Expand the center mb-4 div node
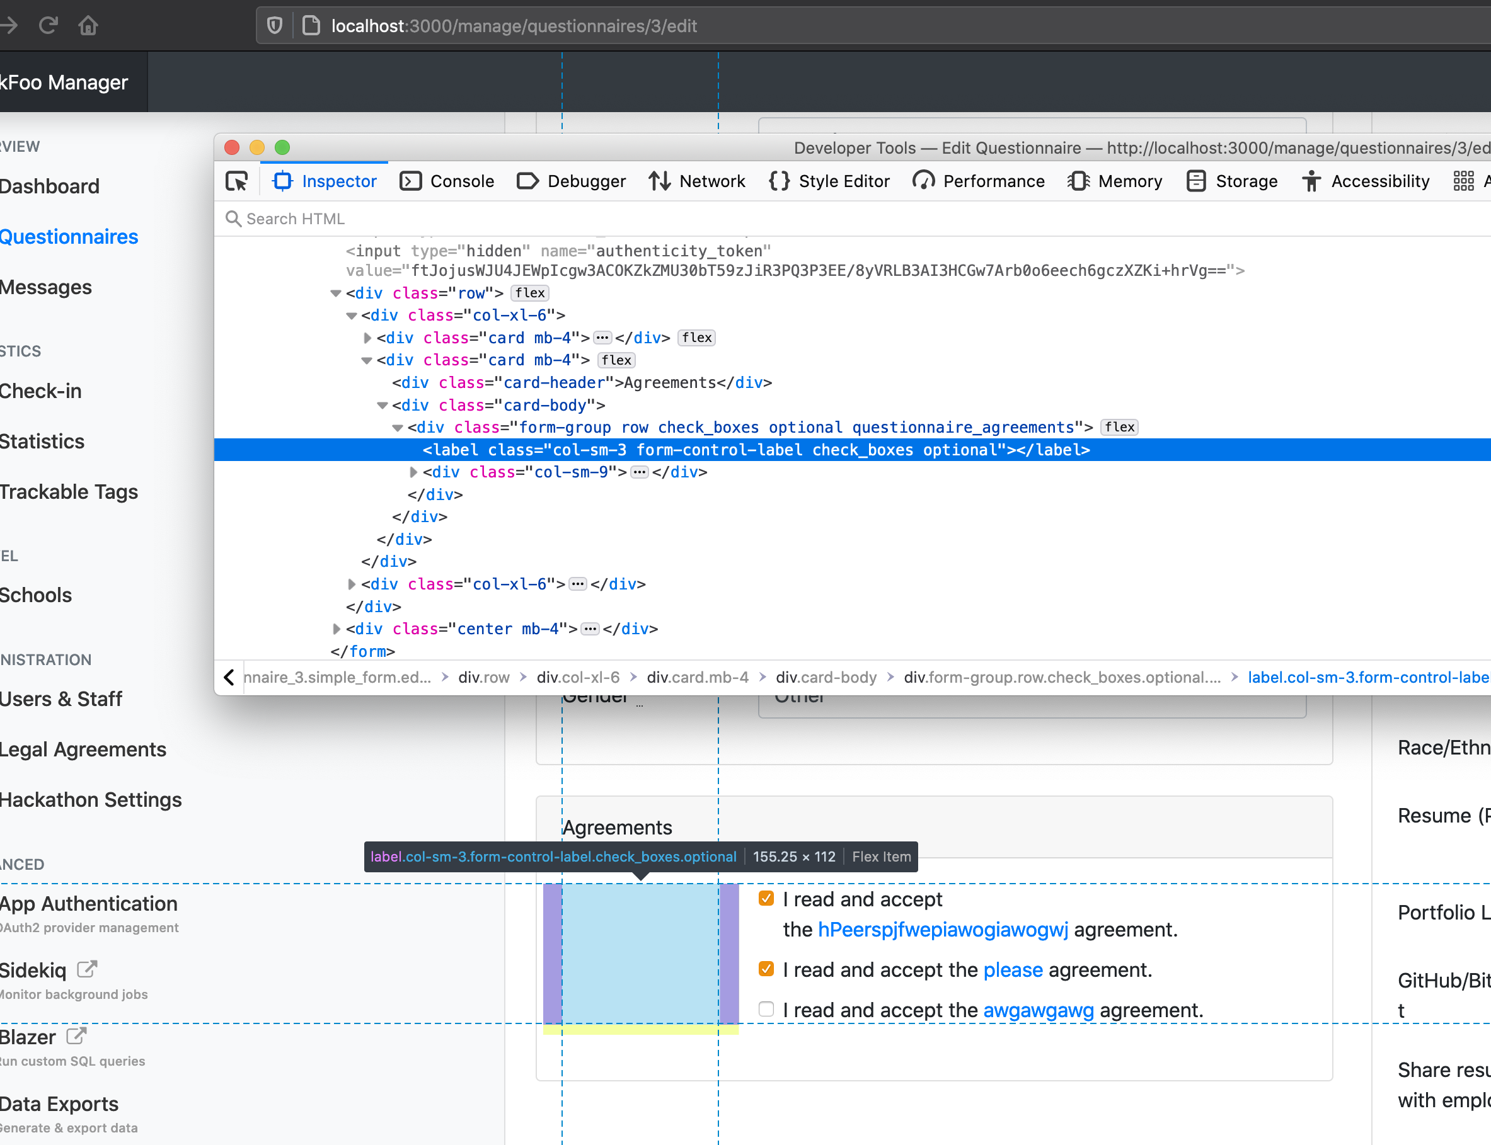The height and width of the screenshot is (1145, 1491). (336, 629)
